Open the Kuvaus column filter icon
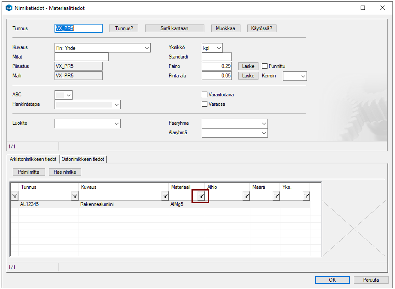This screenshot has height=289, width=395. (x=165, y=196)
